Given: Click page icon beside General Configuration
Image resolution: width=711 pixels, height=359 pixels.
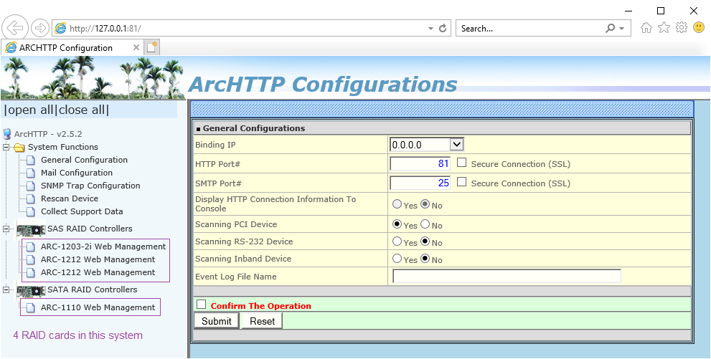Looking at the screenshot, I should coord(30,160).
